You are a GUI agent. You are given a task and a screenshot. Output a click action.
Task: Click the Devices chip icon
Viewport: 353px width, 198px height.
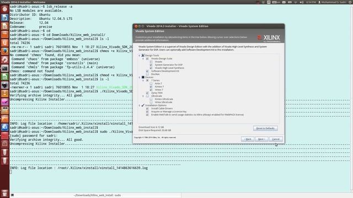[x=143, y=77]
